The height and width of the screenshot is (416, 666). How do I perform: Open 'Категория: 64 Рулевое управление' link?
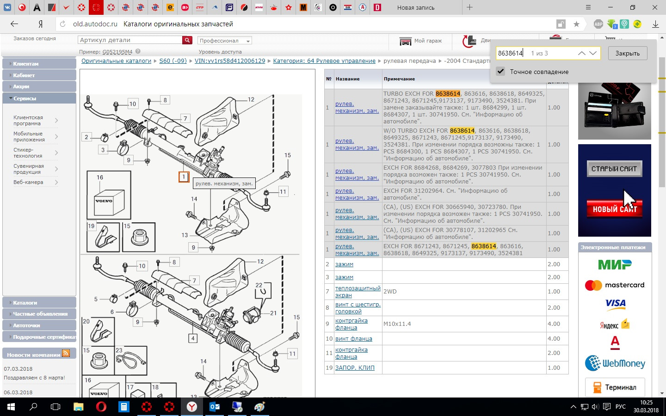click(324, 61)
